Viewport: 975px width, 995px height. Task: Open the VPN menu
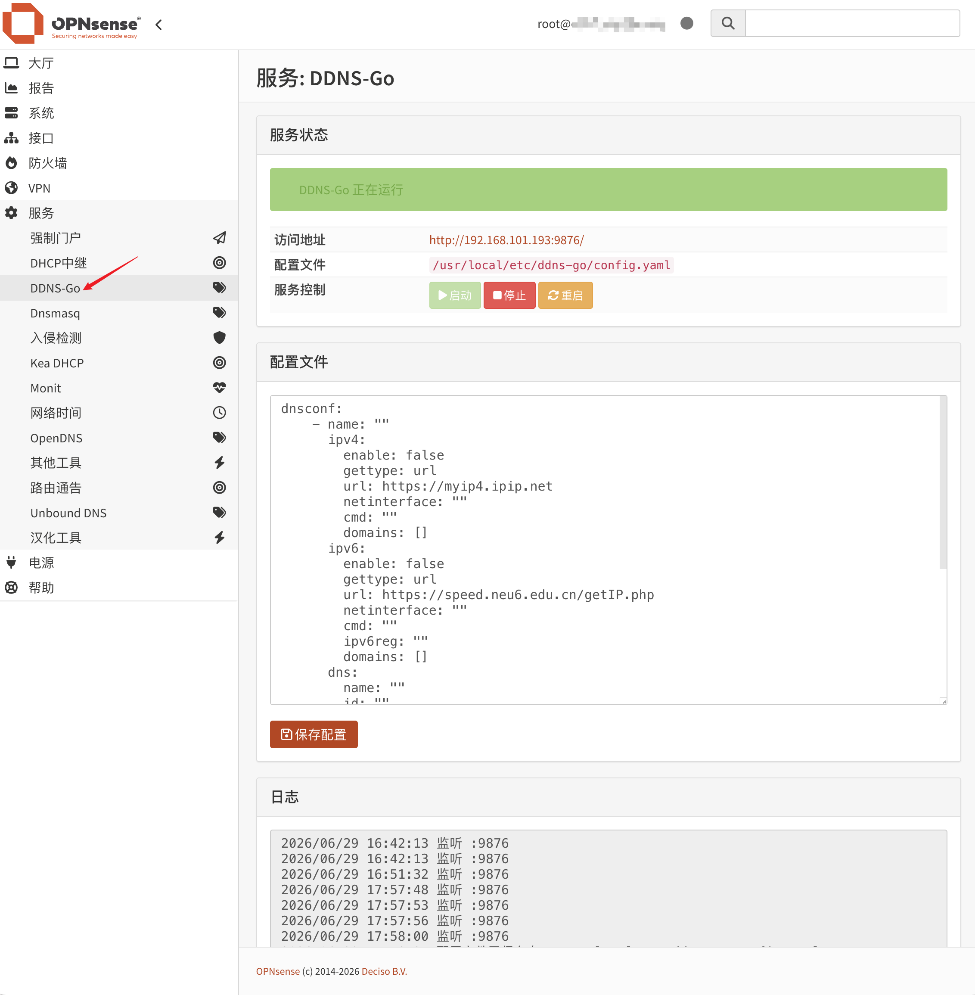(119, 188)
